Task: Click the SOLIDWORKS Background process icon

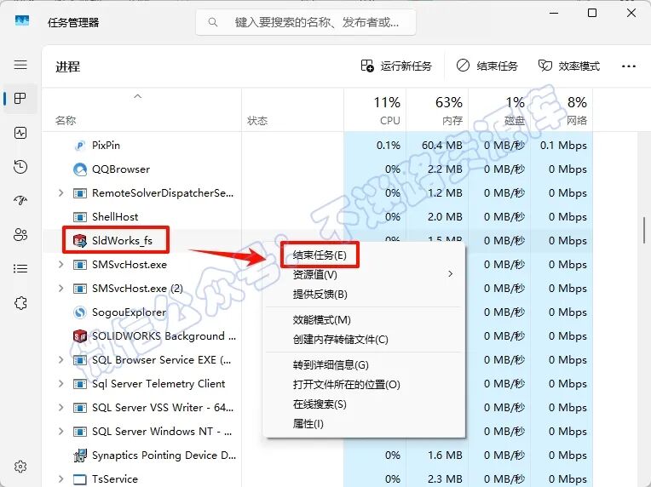Action: (x=80, y=336)
